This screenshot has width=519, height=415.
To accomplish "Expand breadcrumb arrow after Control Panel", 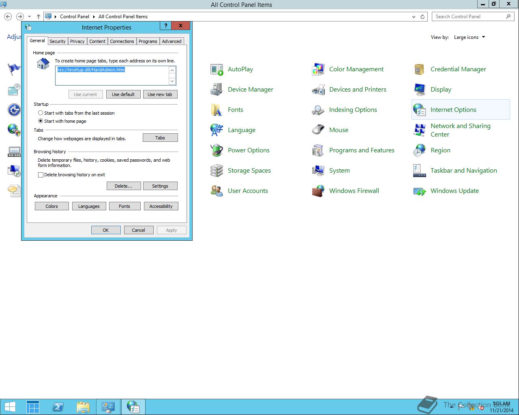I will click(94, 17).
